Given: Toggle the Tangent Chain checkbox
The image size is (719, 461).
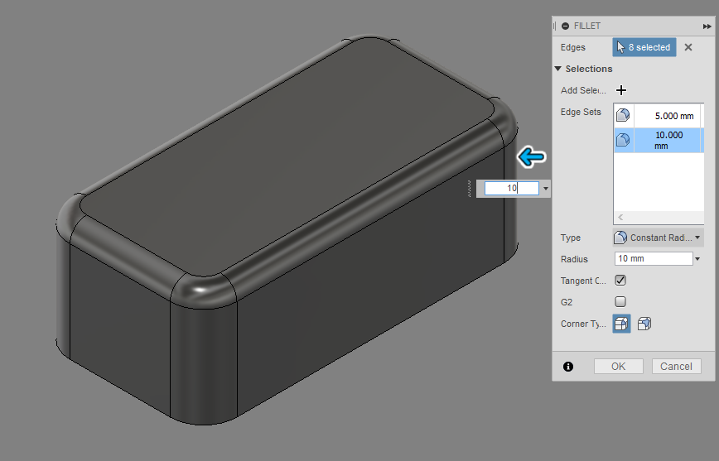Looking at the screenshot, I should pyautogui.click(x=620, y=280).
